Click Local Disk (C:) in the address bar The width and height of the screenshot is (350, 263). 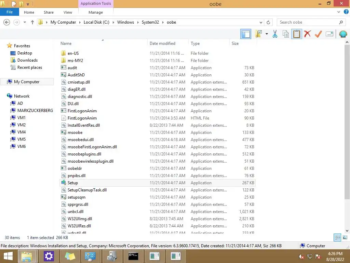96,22
